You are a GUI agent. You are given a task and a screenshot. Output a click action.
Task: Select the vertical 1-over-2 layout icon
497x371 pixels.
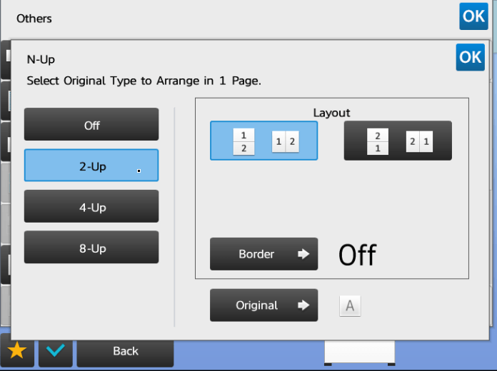[x=244, y=141]
